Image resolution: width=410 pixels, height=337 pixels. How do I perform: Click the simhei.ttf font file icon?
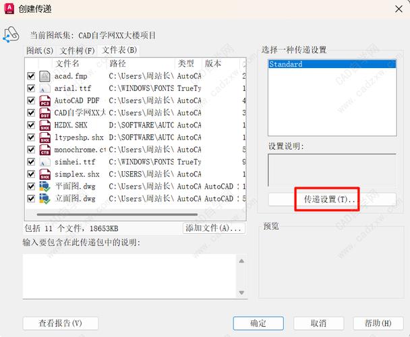(x=45, y=162)
